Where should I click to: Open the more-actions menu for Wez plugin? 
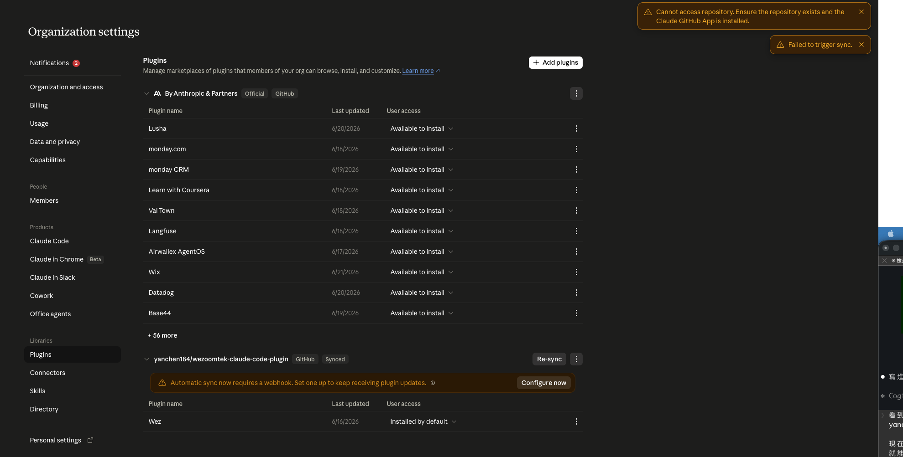click(x=576, y=421)
